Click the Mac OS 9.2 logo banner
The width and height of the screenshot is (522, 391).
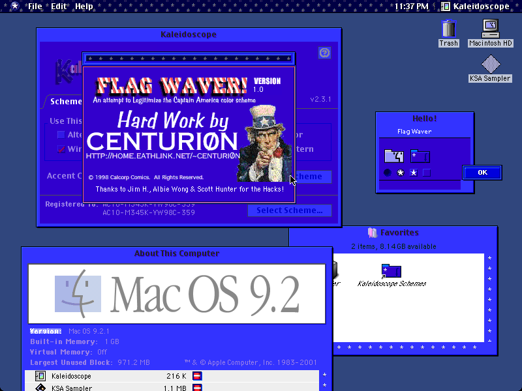coord(177,294)
